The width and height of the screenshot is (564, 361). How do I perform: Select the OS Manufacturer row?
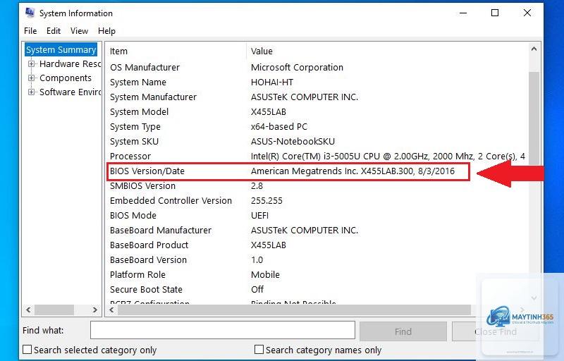point(317,67)
